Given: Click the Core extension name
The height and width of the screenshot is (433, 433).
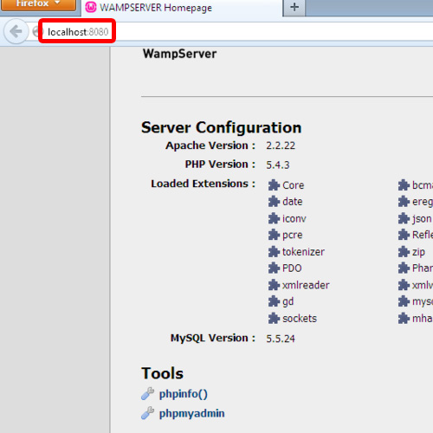Looking at the screenshot, I should [x=294, y=185].
